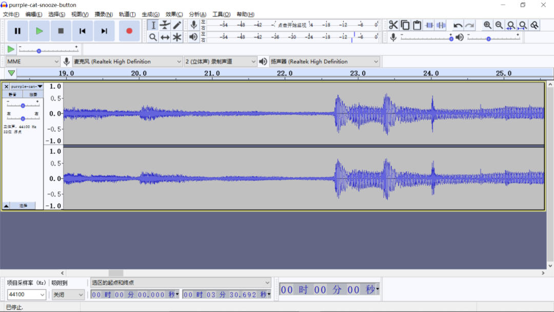Open the 文件(F) menu
The image size is (554, 312).
[x=11, y=14]
